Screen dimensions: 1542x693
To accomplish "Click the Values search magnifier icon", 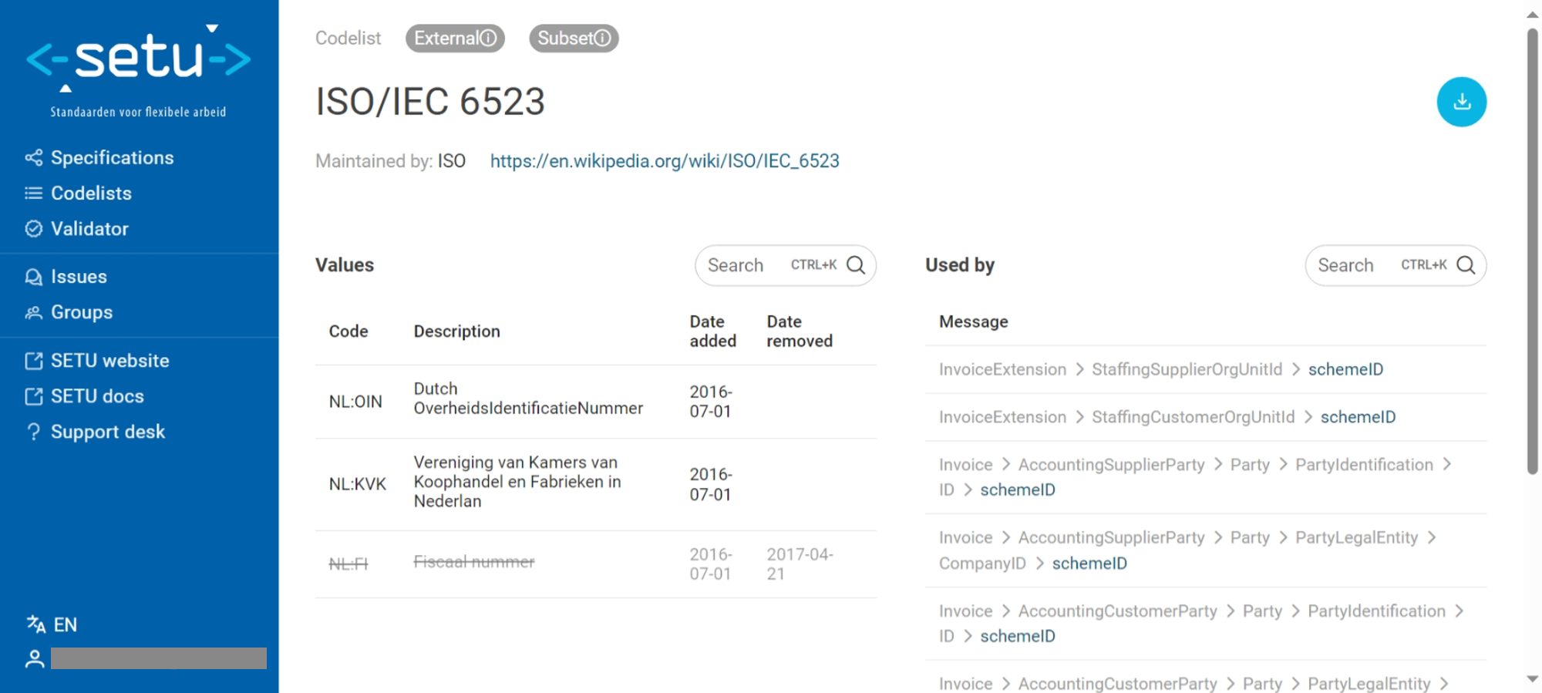I will click(856, 265).
